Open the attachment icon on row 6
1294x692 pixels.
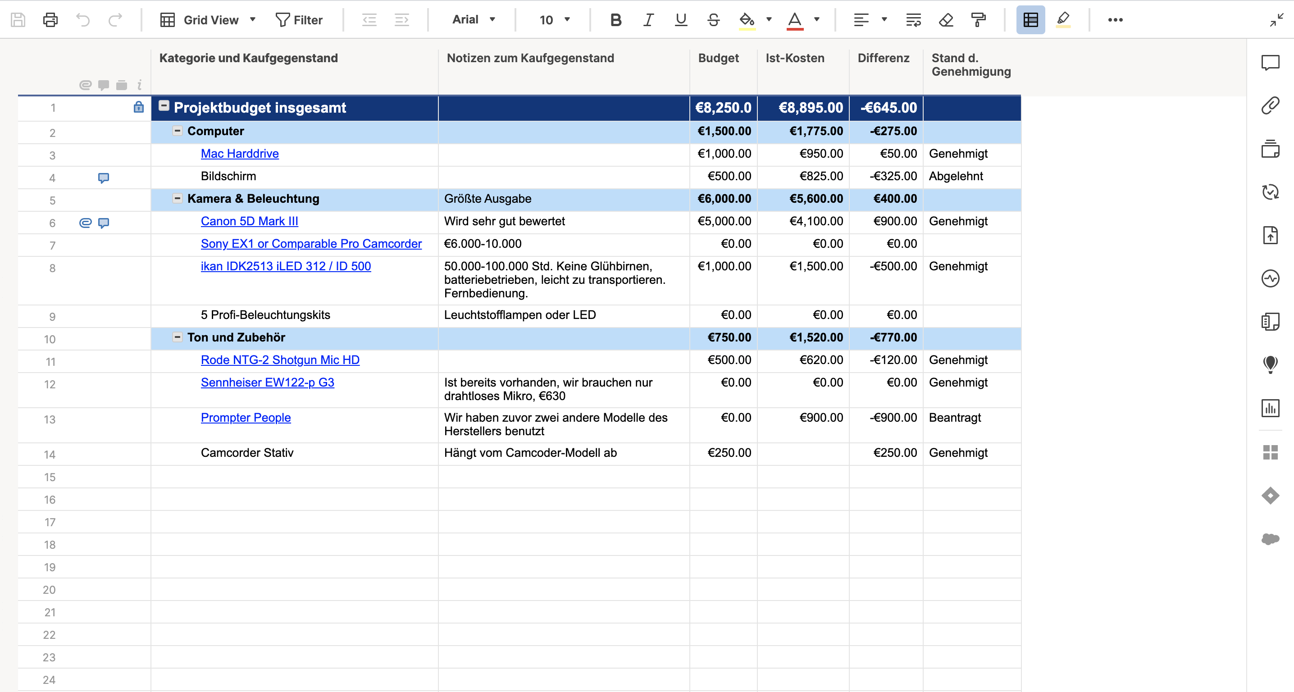(x=86, y=223)
